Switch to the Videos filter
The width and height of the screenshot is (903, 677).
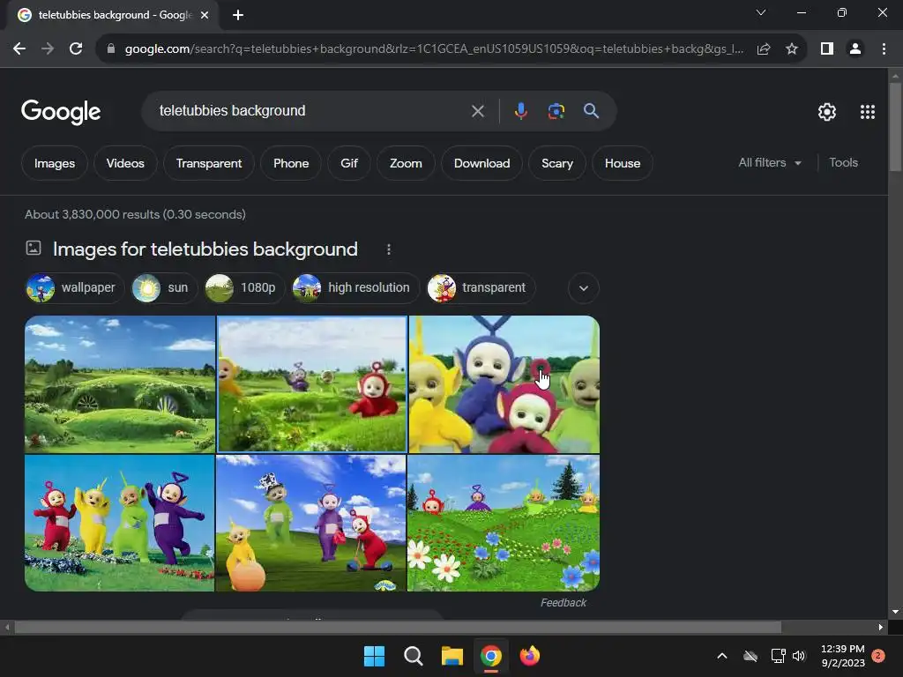point(125,163)
